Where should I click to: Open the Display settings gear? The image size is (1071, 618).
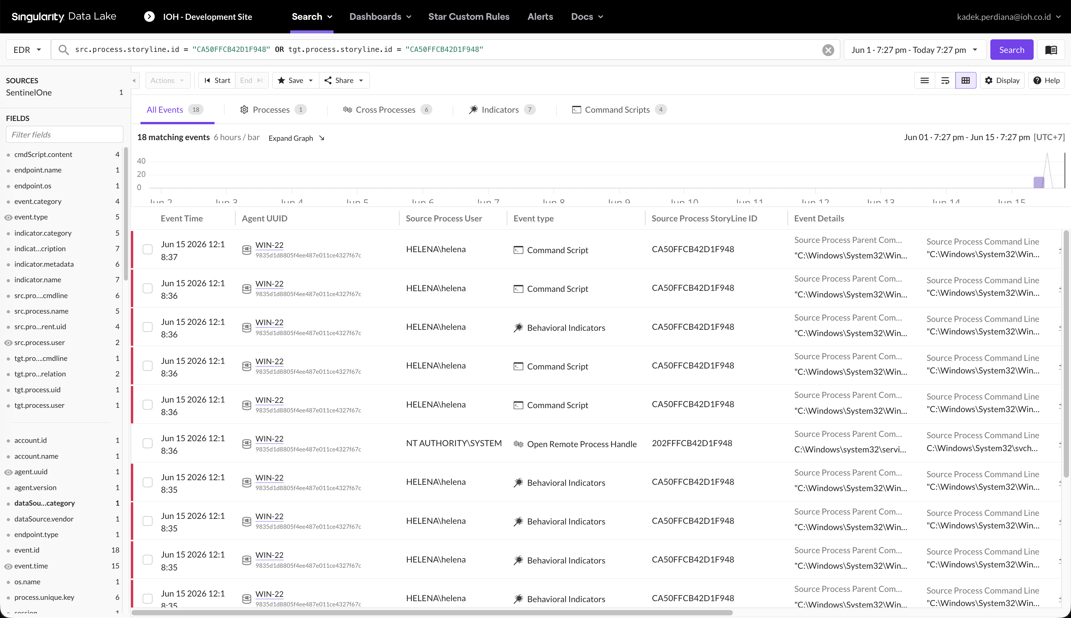(1002, 81)
